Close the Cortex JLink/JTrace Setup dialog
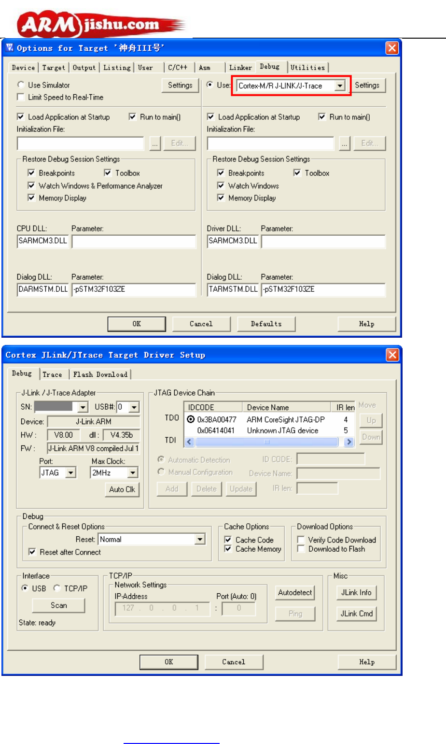446x744 pixels. (x=392, y=355)
